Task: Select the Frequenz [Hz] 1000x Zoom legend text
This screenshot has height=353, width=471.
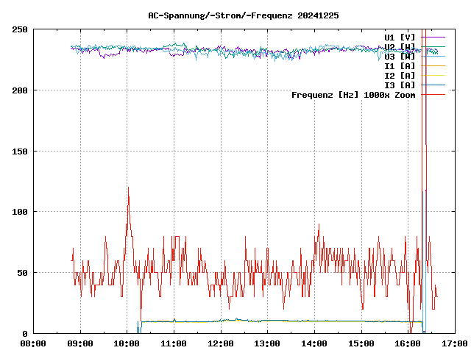Action: (353, 94)
